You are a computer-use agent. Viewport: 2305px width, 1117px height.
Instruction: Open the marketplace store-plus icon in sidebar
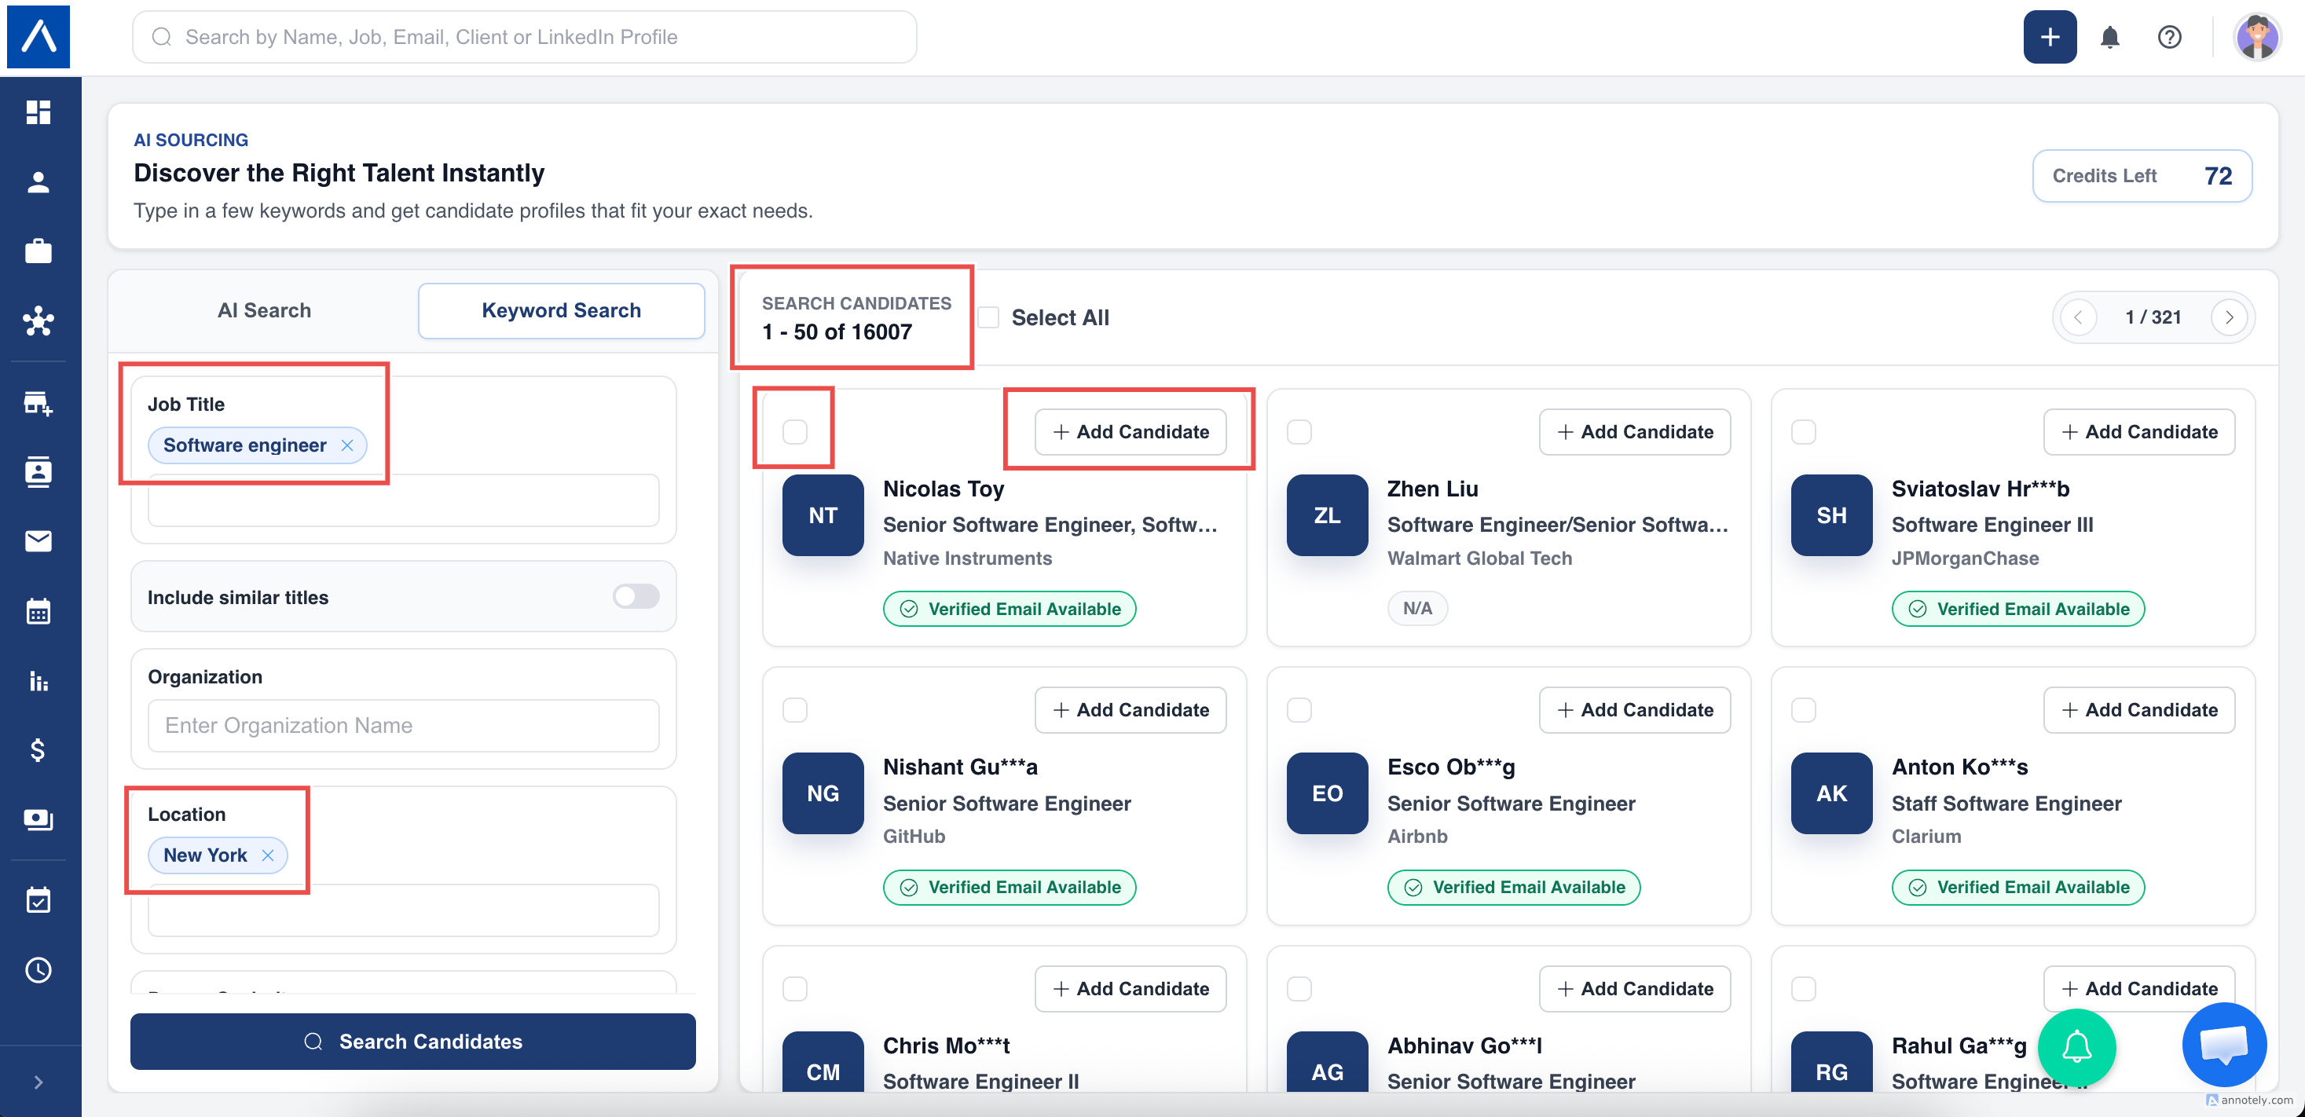(38, 403)
